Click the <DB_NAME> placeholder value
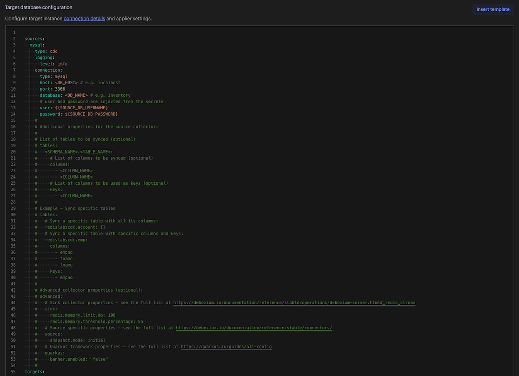The height and width of the screenshot is (376, 519). point(76,95)
